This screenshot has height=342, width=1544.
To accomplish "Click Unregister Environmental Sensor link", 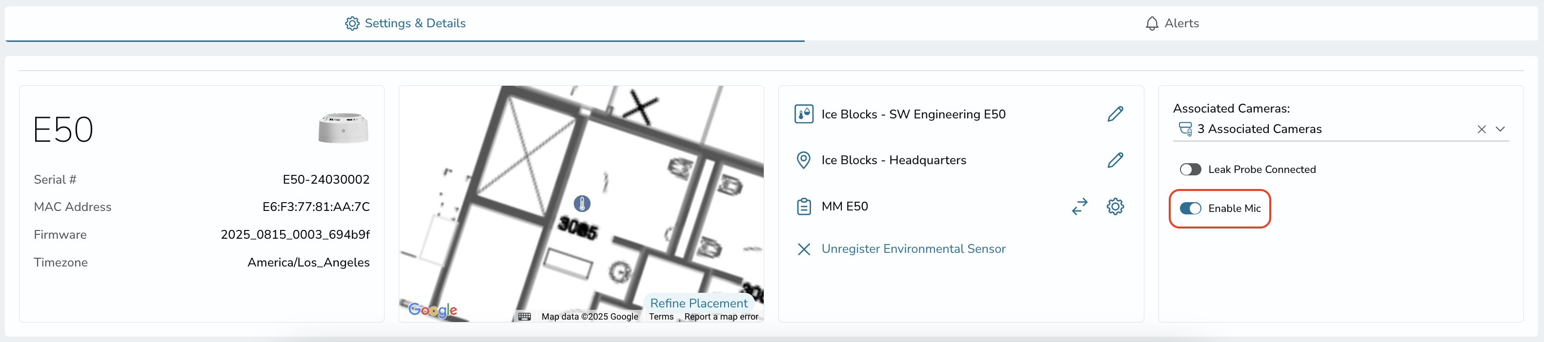I will (x=913, y=249).
